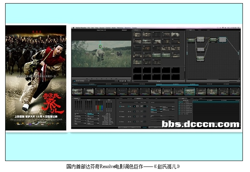Click the highlighted current clip in timeline strip
Image resolution: width=250 pixels, height=172 pixels.
[190, 91]
